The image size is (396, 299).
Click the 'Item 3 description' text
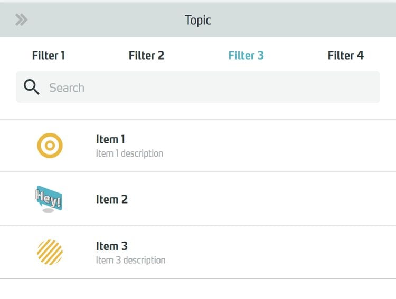130,260
